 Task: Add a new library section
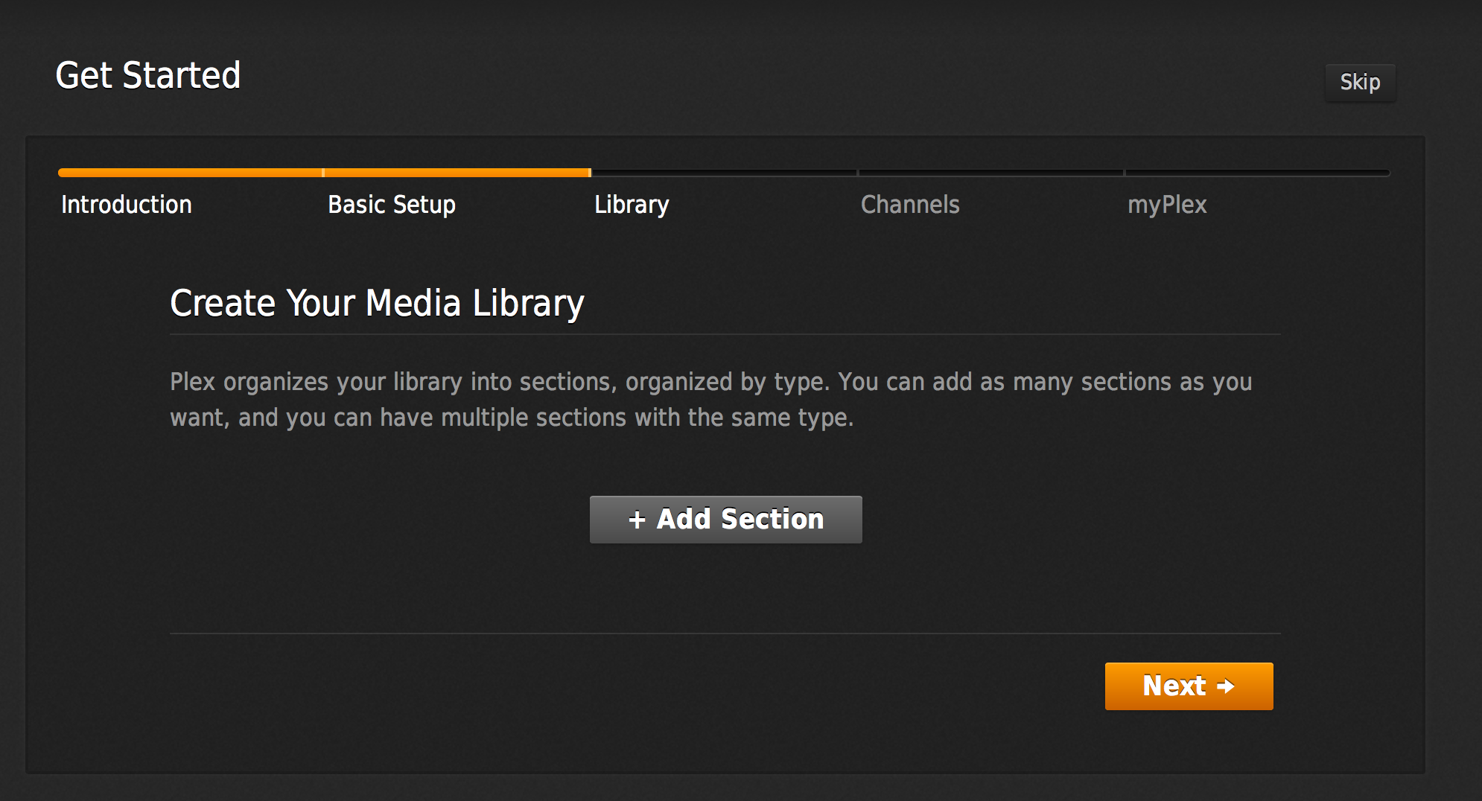pos(726,520)
